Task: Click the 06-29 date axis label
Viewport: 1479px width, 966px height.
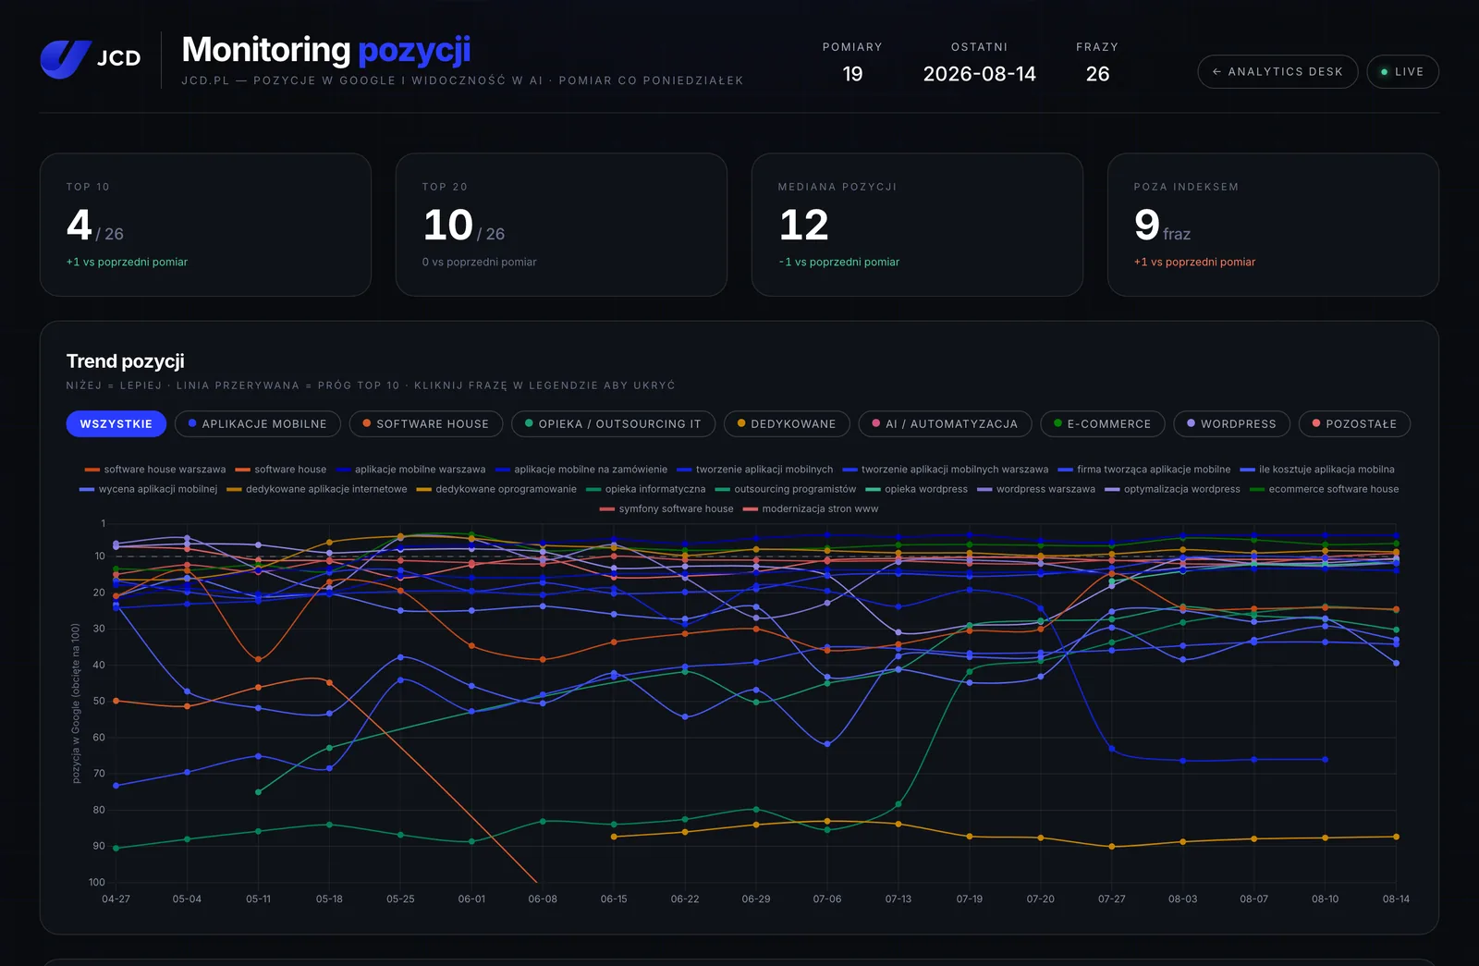Action: tap(756, 899)
